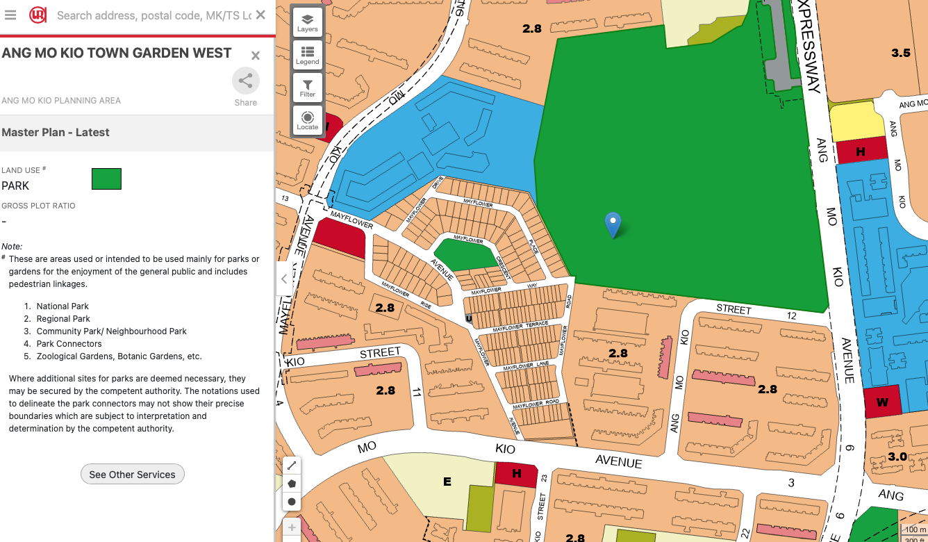Close the Ang Mo Kio Town Garden West panel

pos(256,56)
